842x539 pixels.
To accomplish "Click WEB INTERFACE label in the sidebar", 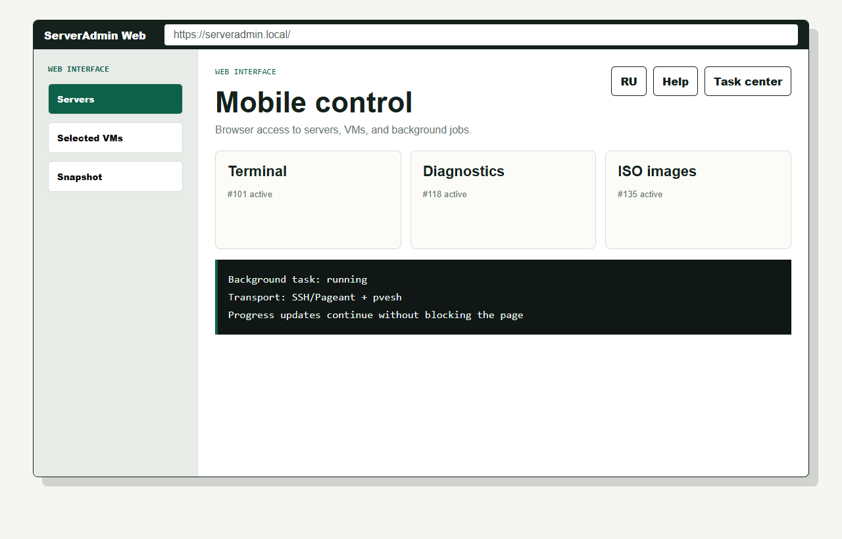I will click(x=78, y=69).
